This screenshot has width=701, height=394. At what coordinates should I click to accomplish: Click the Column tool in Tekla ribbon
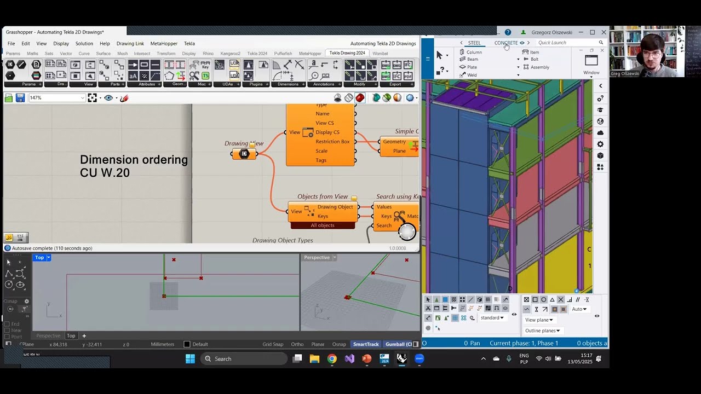(x=470, y=52)
